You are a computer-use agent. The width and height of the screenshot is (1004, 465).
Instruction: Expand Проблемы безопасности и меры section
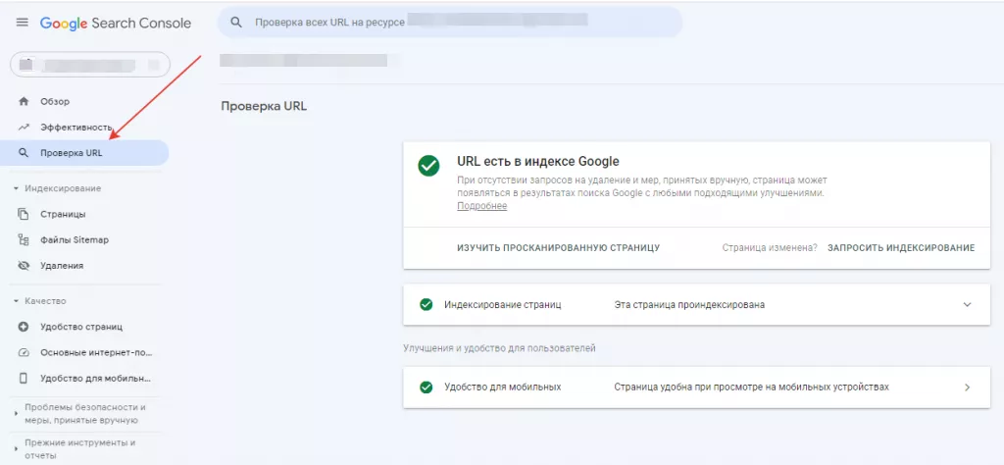click(x=80, y=414)
